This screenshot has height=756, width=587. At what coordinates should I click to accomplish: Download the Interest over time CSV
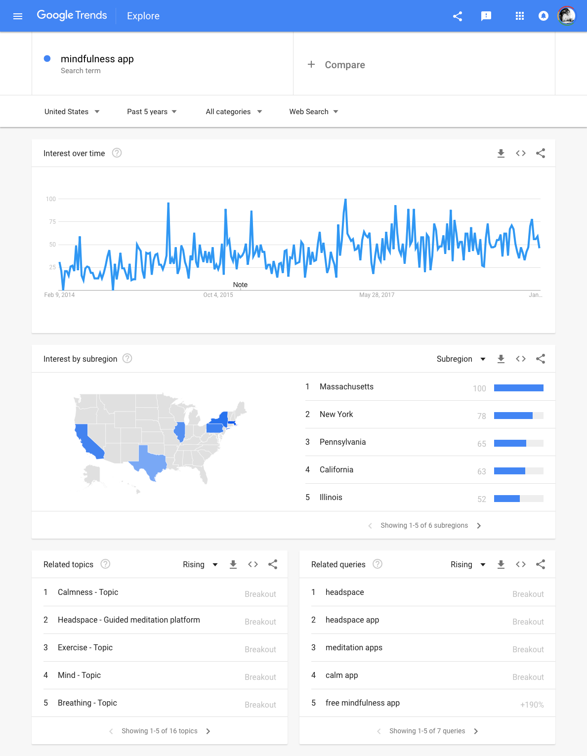click(501, 153)
